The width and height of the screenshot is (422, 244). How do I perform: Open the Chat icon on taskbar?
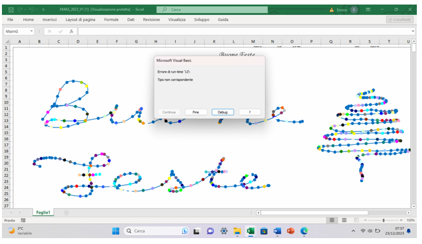coord(210,231)
